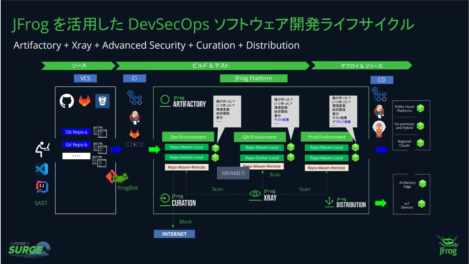Click the GitHub logo in VCS box
469x264 pixels.
[x=67, y=101]
